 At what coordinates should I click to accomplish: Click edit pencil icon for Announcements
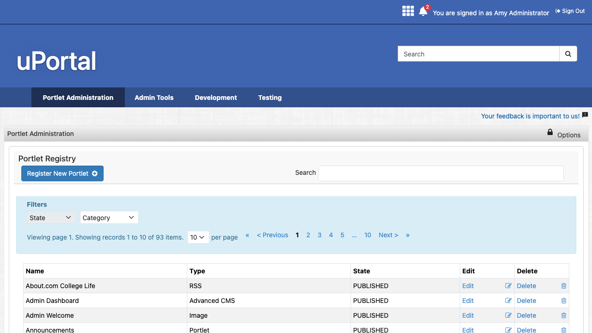(x=508, y=330)
